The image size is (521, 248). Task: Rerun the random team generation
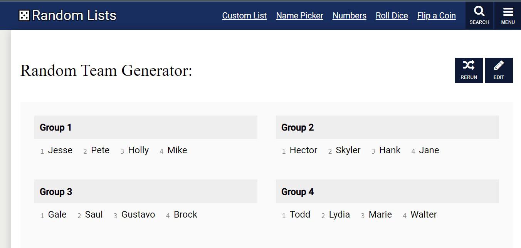(x=469, y=70)
